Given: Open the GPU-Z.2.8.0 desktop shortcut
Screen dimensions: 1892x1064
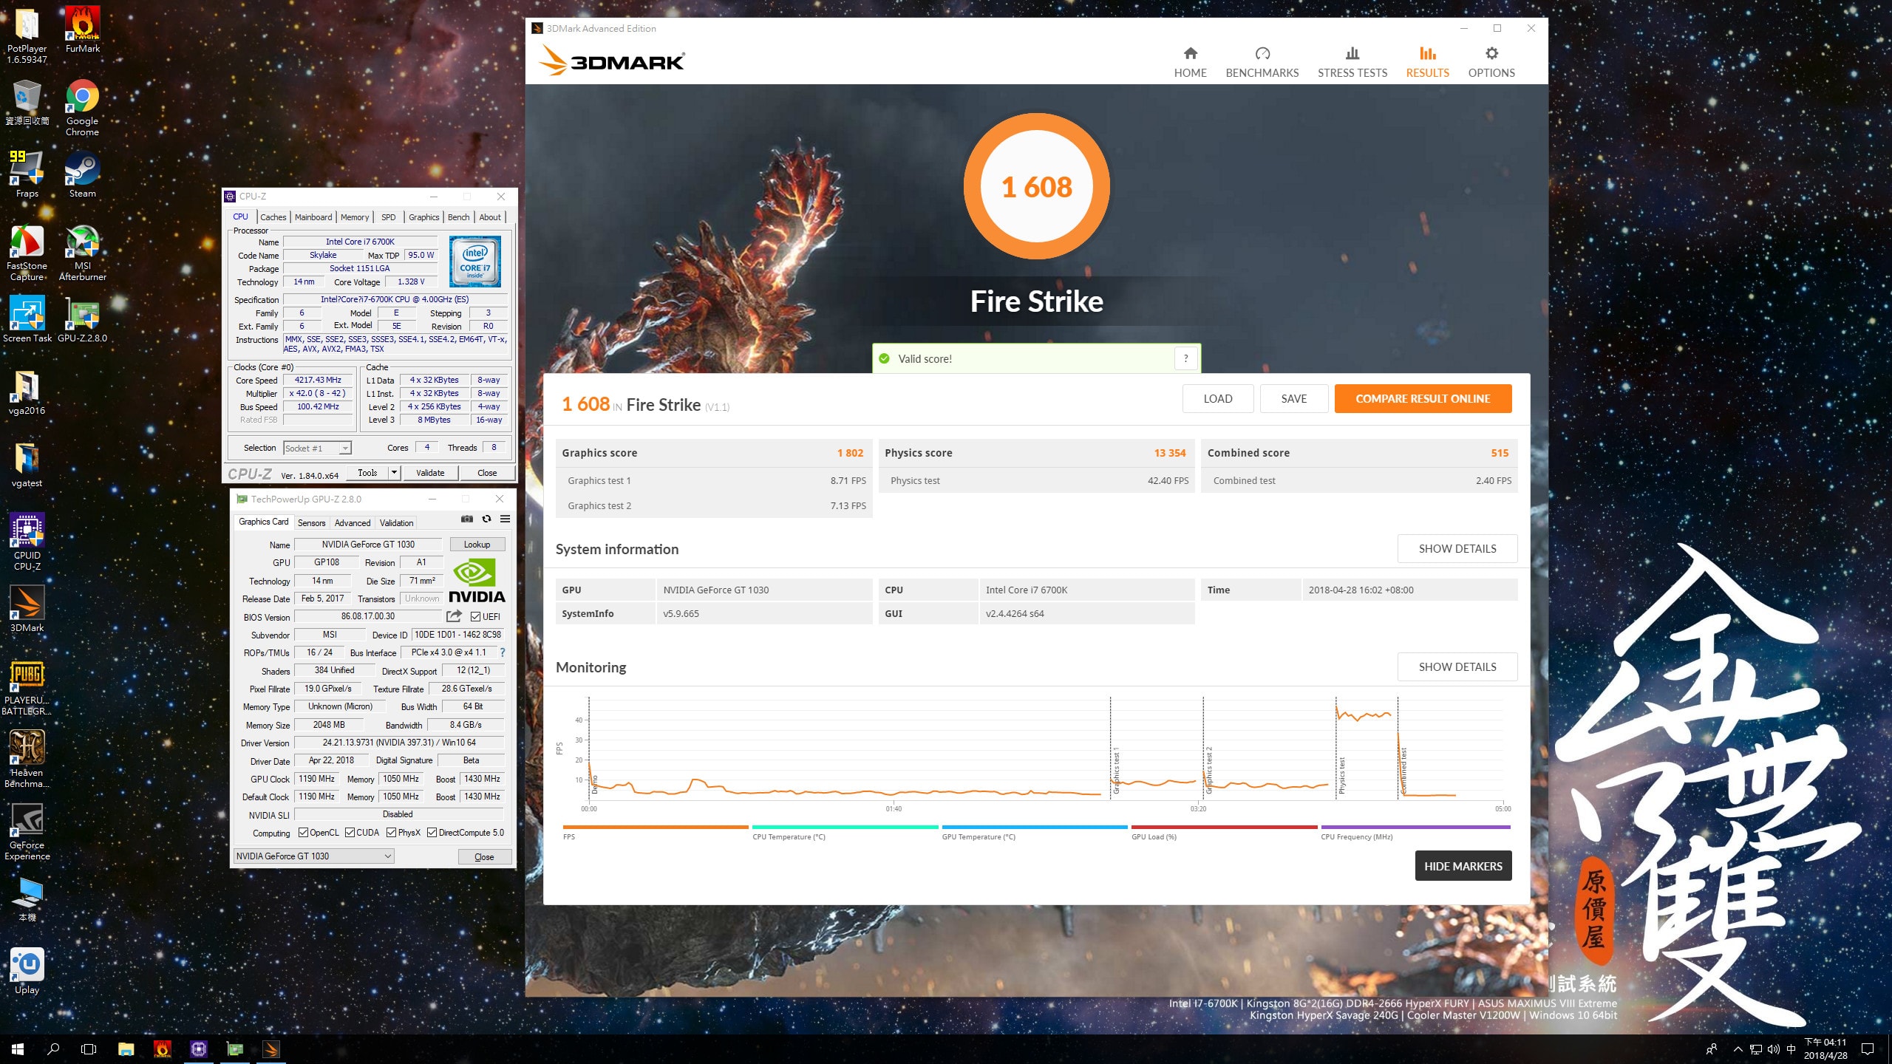Looking at the screenshot, I should (x=82, y=320).
